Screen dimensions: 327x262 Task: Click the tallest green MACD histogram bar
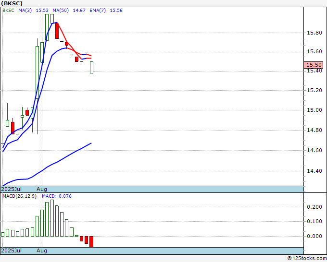click(52, 218)
